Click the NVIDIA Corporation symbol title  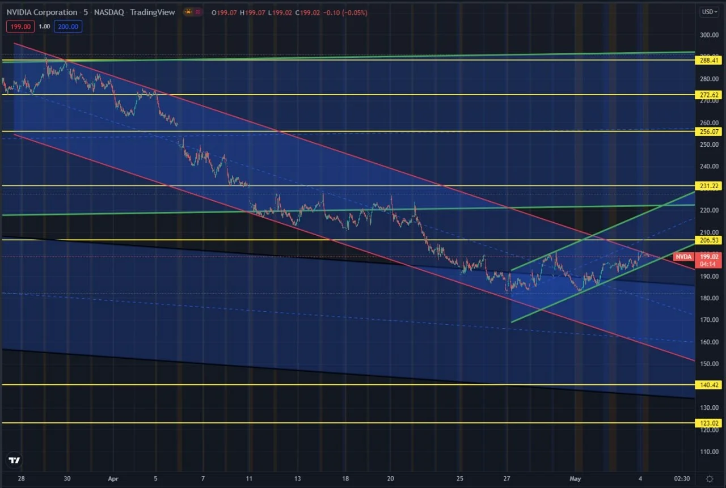(x=42, y=12)
